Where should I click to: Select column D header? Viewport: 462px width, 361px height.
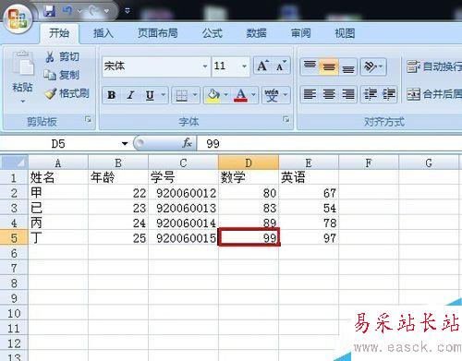click(x=249, y=162)
